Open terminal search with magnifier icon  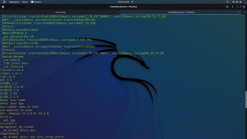(227, 7)
